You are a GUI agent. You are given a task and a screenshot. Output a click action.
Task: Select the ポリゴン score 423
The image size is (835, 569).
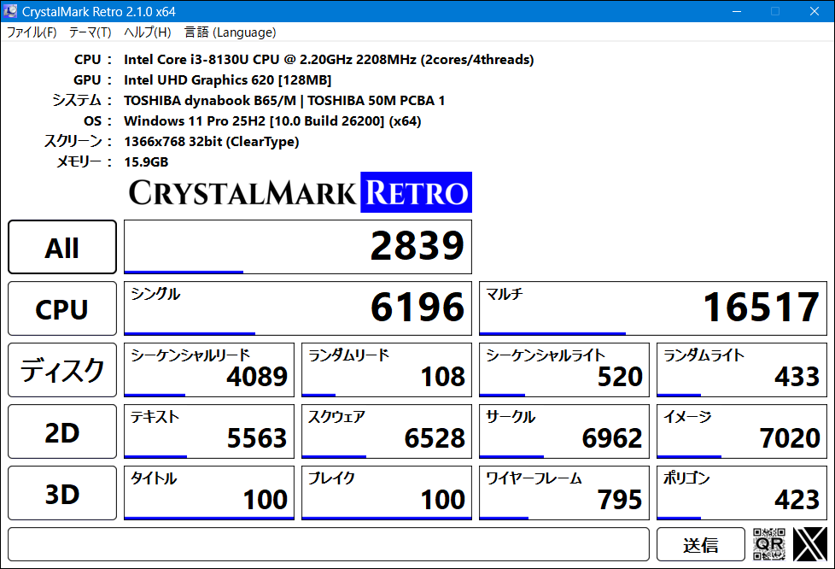click(742, 493)
